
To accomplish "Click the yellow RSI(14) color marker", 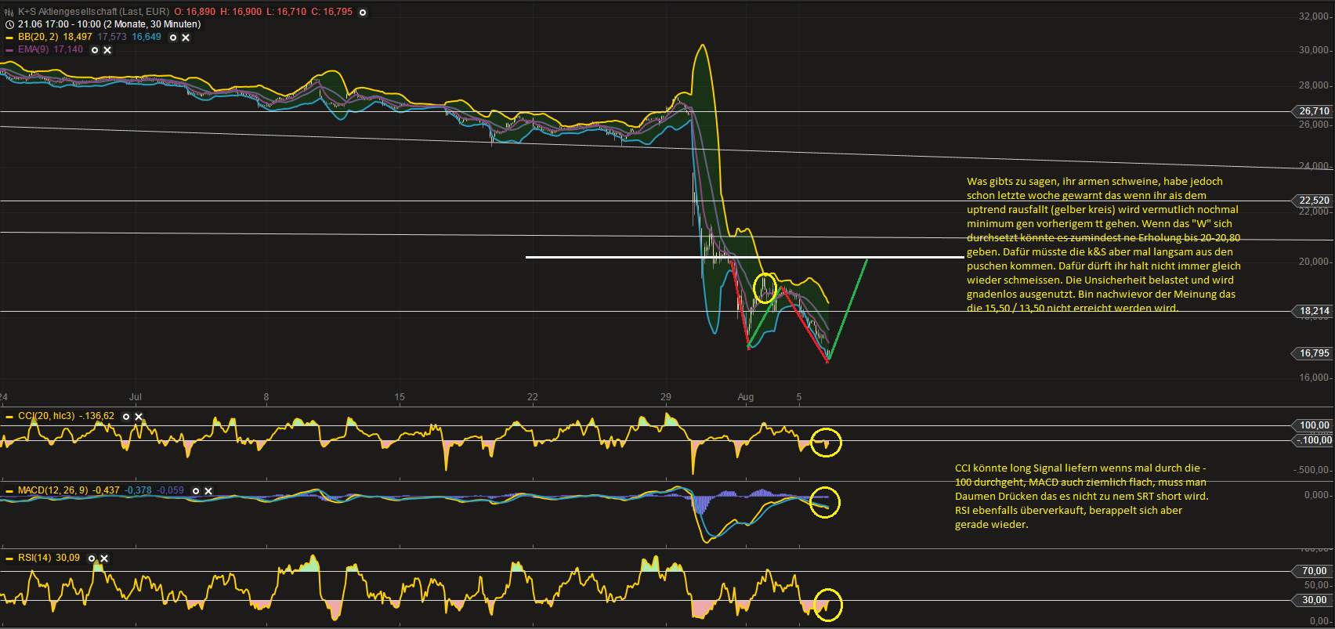I will click(x=9, y=559).
